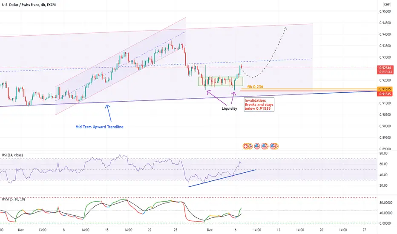Click the RSI scale value 60.00
Image resolution: width=397 pixels, height=234 pixels.
383,164
